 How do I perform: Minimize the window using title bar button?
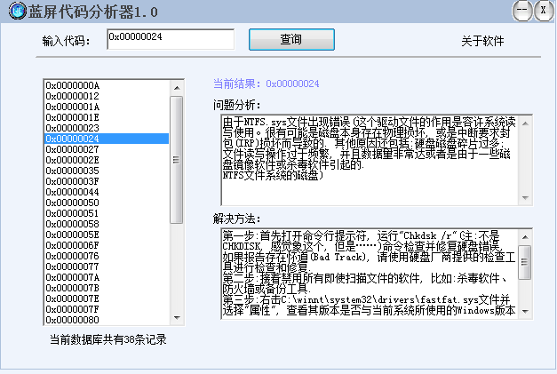(x=522, y=10)
